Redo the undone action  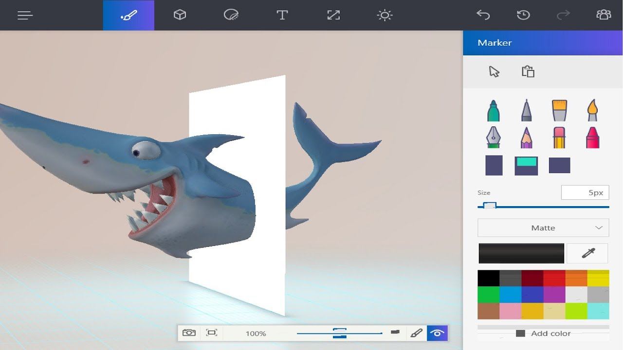point(563,15)
